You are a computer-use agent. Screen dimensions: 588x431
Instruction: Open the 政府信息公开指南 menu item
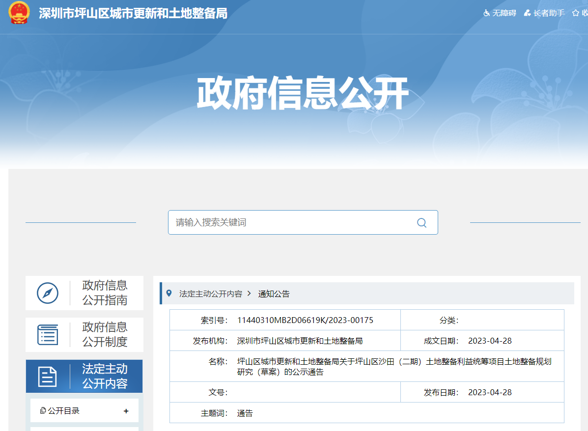pos(105,293)
